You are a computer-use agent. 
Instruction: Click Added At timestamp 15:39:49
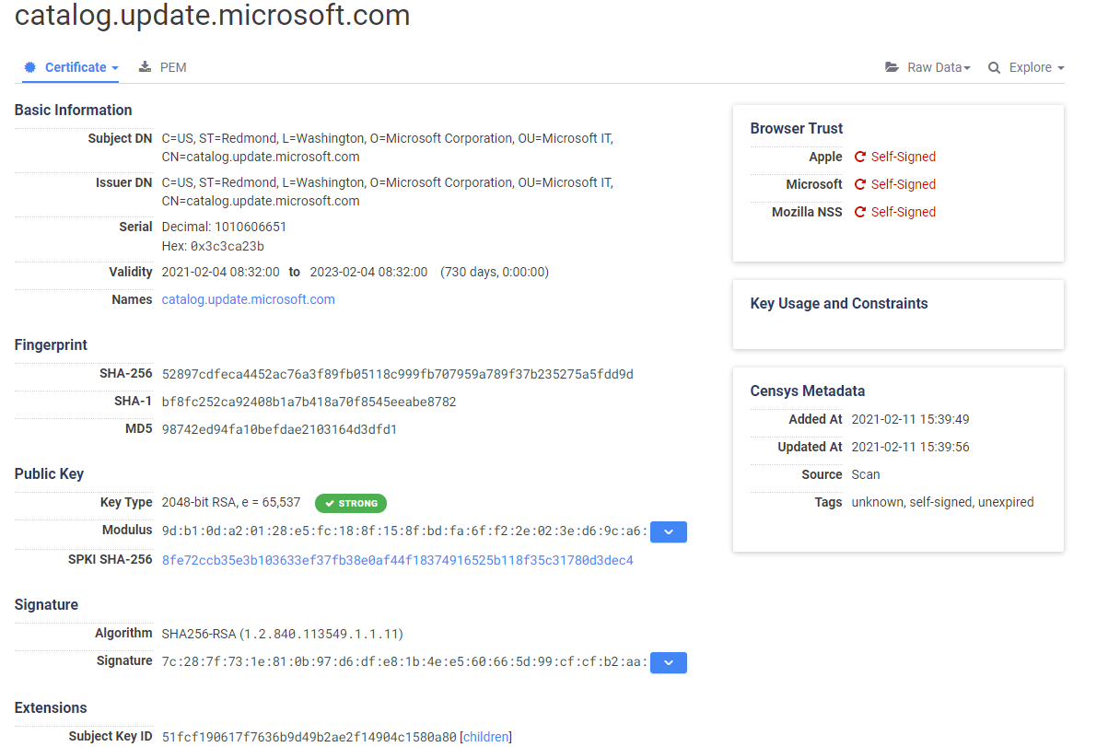coord(911,419)
